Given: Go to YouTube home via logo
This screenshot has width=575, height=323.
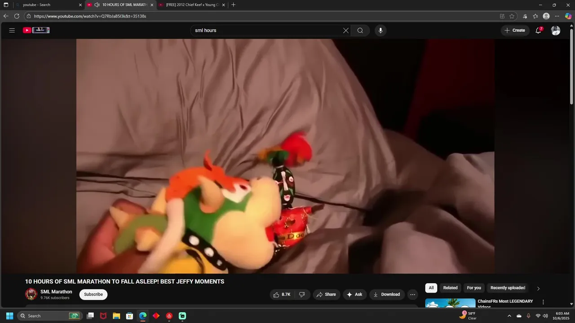Looking at the screenshot, I should tap(36, 31).
